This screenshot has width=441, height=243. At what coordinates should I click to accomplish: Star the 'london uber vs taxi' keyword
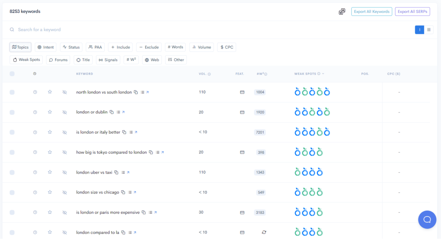pyautogui.click(x=50, y=172)
